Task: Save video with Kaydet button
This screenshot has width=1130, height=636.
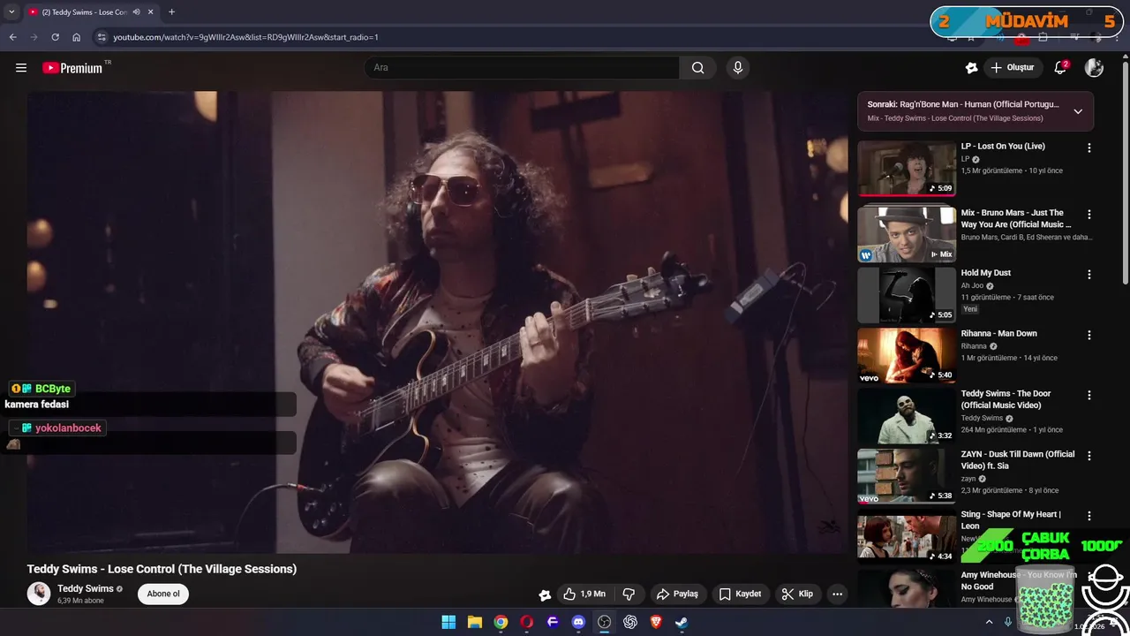Action: pyautogui.click(x=740, y=594)
